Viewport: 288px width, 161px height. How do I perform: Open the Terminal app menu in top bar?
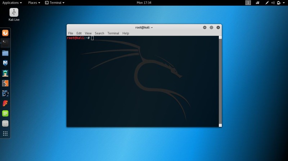click(55, 3)
